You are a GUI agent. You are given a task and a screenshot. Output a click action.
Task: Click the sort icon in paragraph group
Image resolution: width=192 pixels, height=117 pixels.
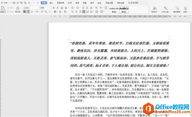pos(97,8)
